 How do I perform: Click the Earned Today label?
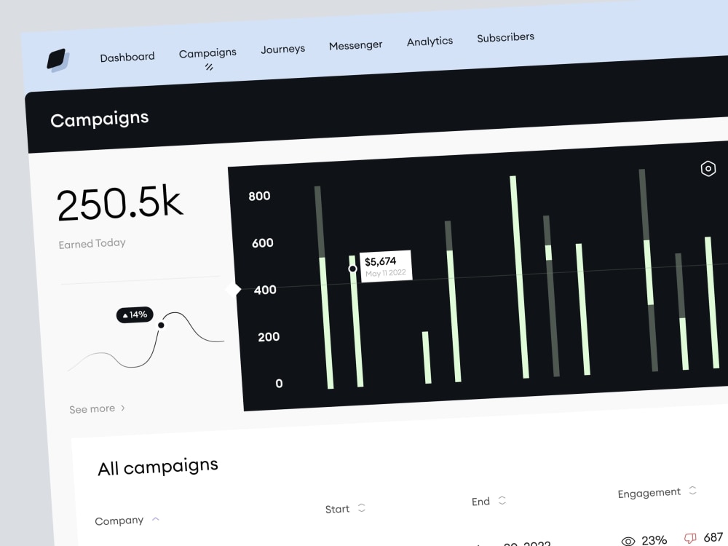[92, 243]
